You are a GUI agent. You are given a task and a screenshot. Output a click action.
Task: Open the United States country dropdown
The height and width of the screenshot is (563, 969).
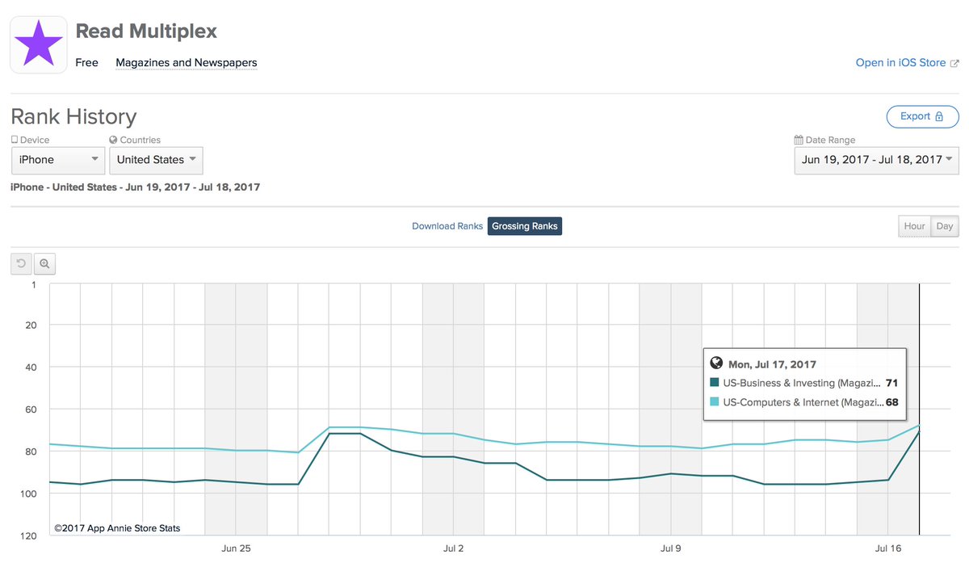tap(156, 160)
